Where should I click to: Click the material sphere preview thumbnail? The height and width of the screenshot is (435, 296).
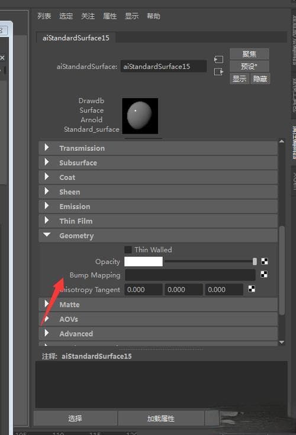(x=140, y=115)
